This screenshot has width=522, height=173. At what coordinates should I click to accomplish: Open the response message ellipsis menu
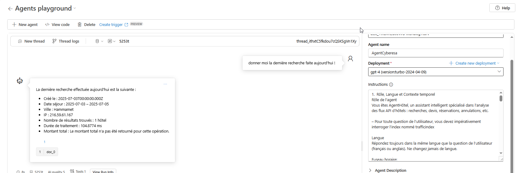click(x=165, y=84)
